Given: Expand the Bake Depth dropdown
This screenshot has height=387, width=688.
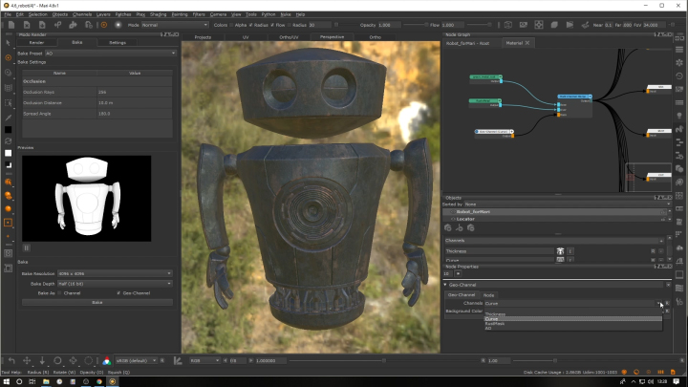Looking at the screenshot, I should coord(115,284).
